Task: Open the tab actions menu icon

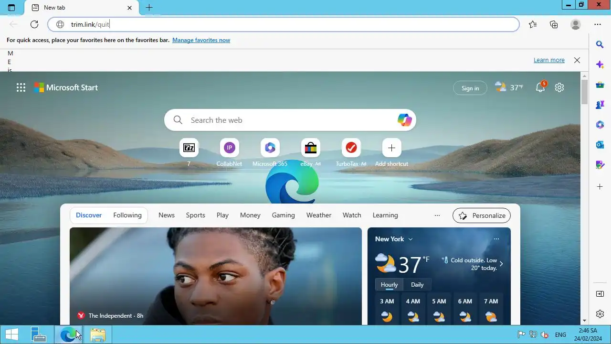Action: [x=11, y=8]
